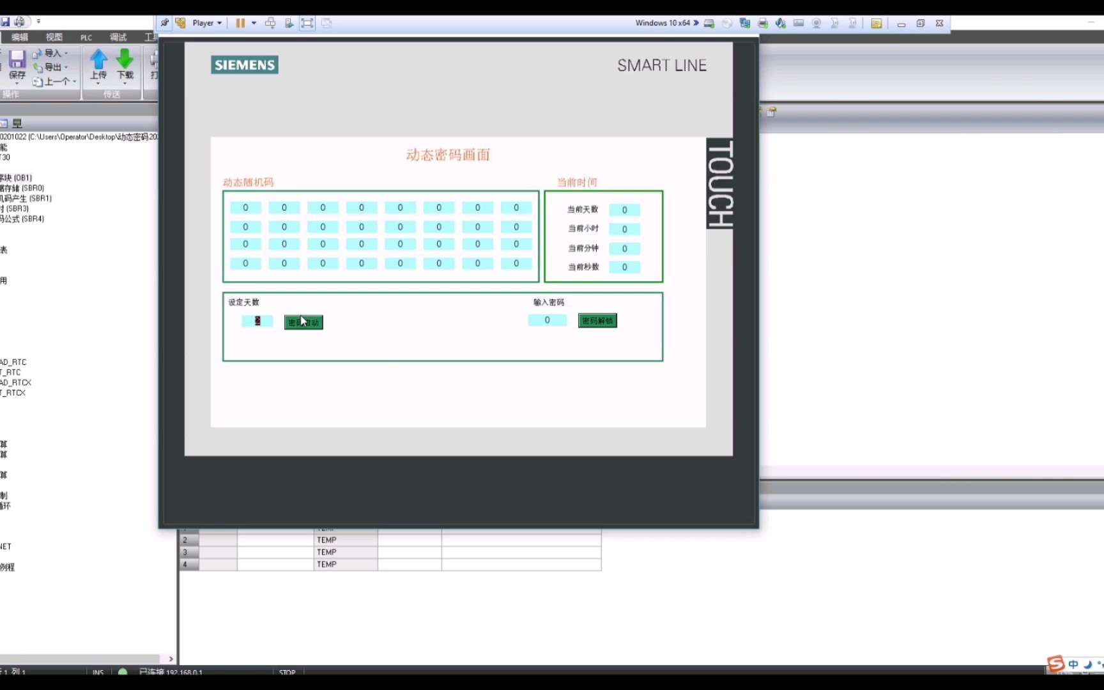Click the blue 上传 upload arrow icon

(x=98, y=59)
